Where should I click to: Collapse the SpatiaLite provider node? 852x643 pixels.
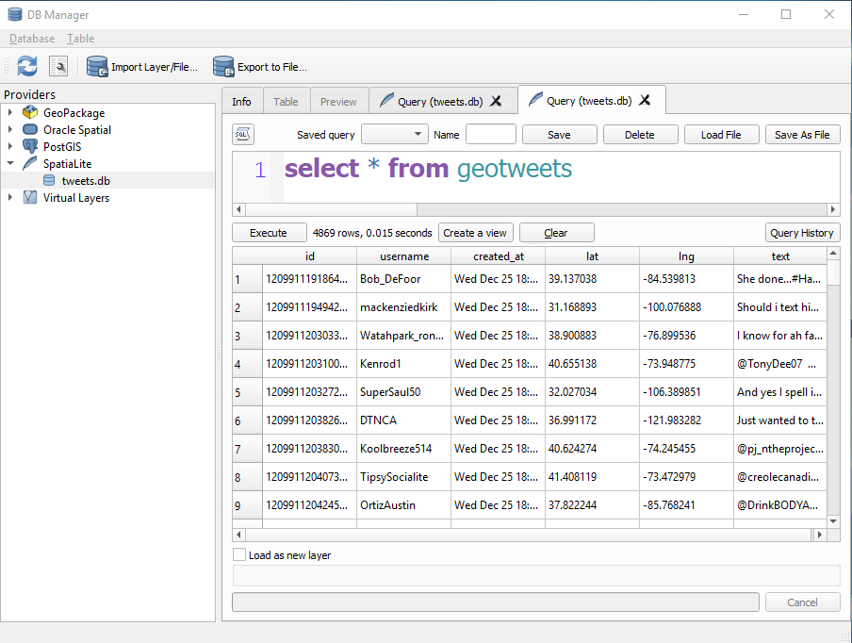[x=10, y=164]
